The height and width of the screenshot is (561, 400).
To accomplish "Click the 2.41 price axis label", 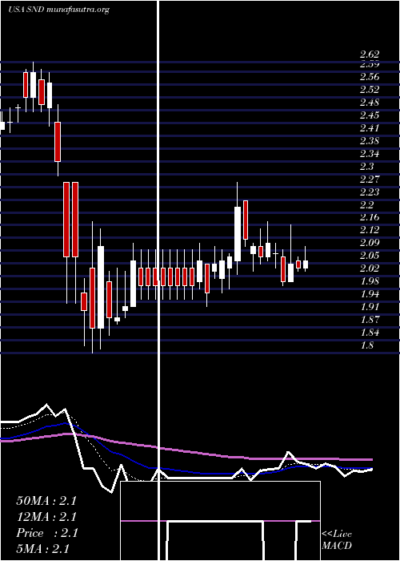I will [x=370, y=128].
